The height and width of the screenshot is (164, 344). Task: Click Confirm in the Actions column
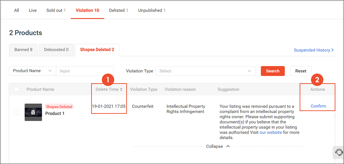[x=318, y=106]
